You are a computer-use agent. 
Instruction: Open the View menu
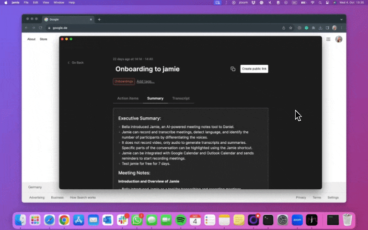pos(46,2)
